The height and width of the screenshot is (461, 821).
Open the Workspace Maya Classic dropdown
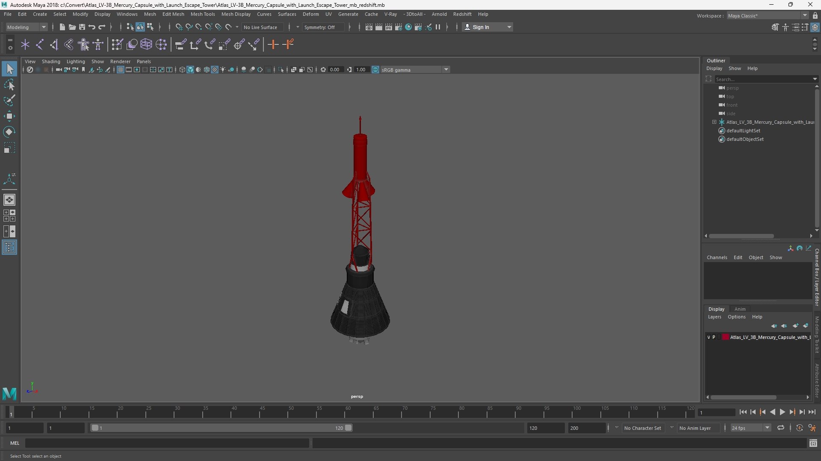pyautogui.click(x=768, y=16)
